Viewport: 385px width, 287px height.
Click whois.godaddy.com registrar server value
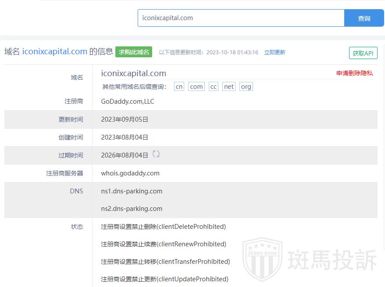[x=130, y=173]
